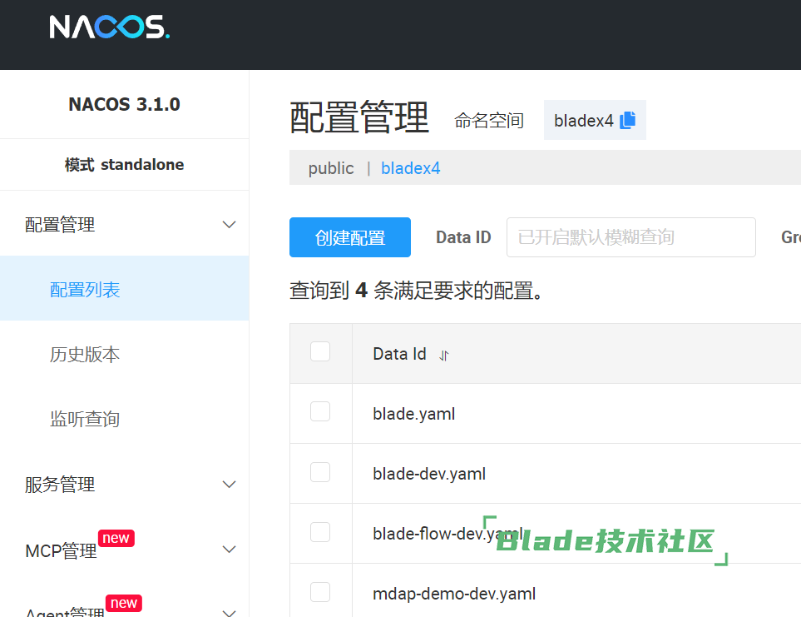Viewport: 801px width, 617px height.
Task: Switch to the public namespace tab
Action: [330, 168]
